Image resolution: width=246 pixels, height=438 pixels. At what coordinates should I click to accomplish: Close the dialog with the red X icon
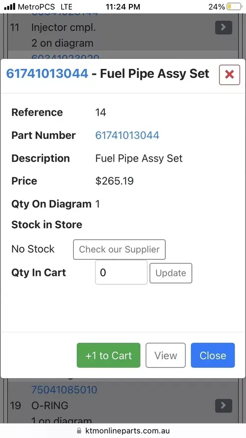coord(229,74)
